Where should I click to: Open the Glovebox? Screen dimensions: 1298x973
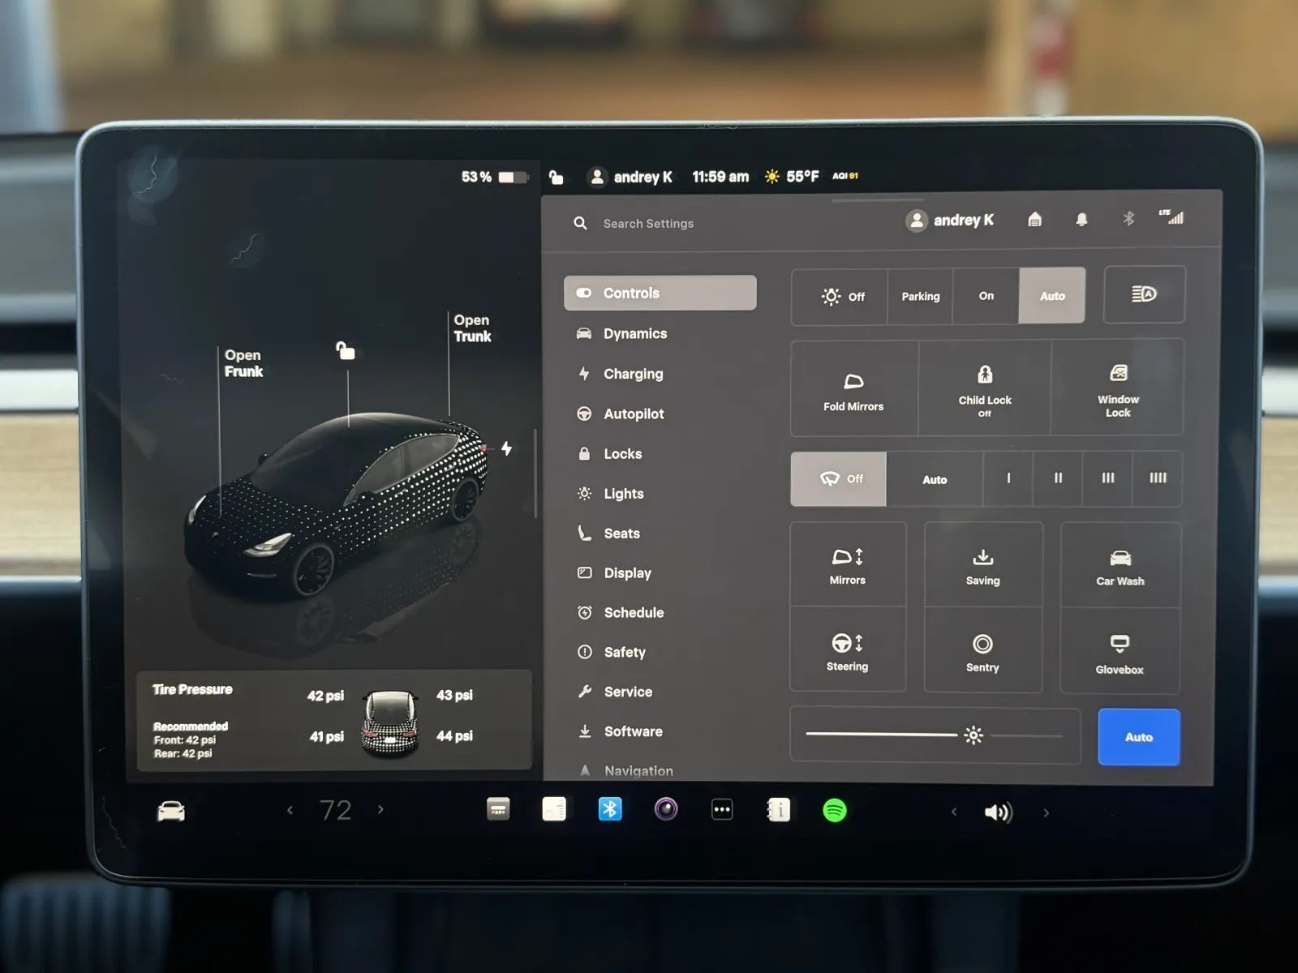click(1120, 653)
